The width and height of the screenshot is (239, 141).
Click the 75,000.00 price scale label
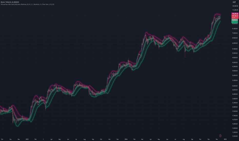point(235,33)
